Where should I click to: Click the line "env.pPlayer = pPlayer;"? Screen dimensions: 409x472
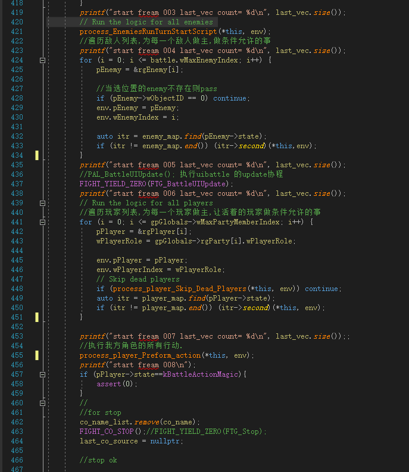point(142,260)
